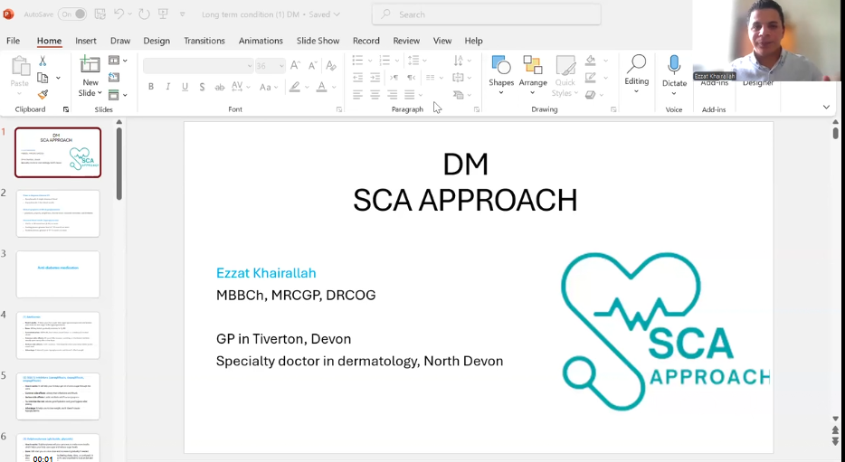Select slide 3 thumbnail in the panel

tap(58, 274)
